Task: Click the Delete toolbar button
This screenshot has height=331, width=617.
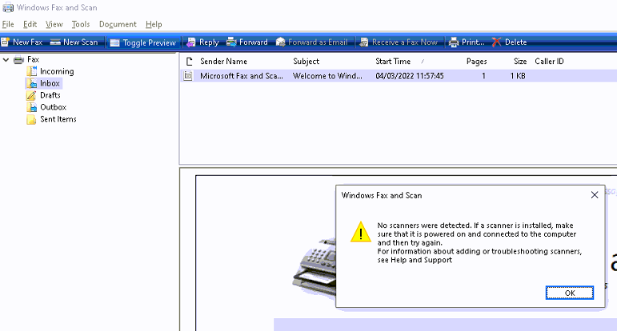Action: pyautogui.click(x=509, y=42)
